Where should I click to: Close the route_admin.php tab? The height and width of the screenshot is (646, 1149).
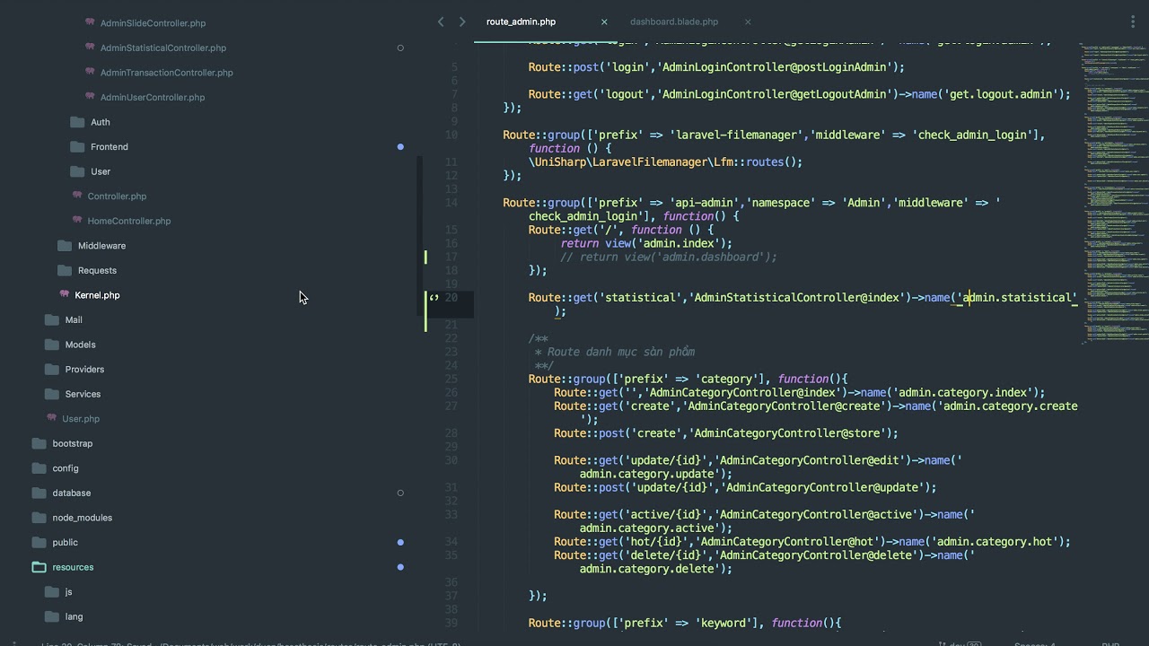pyautogui.click(x=604, y=22)
